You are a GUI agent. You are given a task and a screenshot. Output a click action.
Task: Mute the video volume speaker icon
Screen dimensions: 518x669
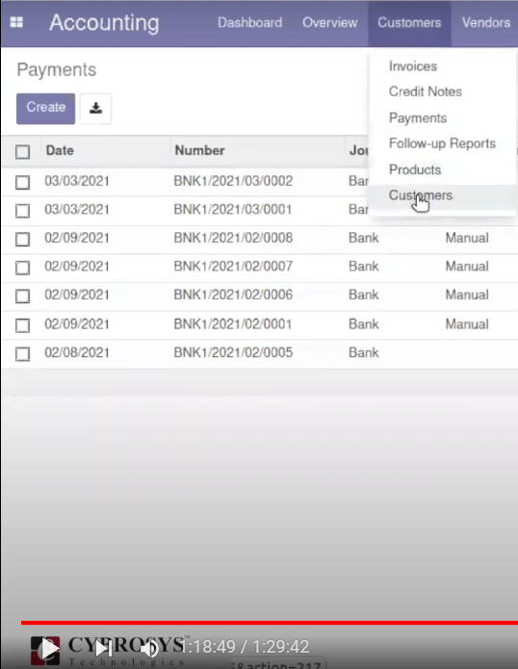point(149,649)
